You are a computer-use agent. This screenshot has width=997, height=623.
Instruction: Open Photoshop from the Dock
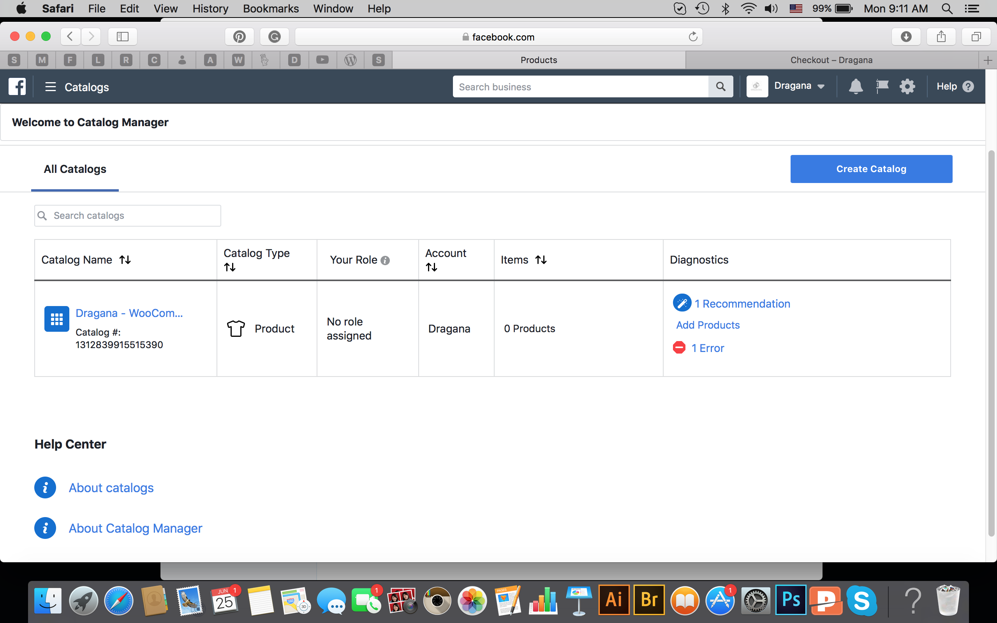pyautogui.click(x=791, y=600)
